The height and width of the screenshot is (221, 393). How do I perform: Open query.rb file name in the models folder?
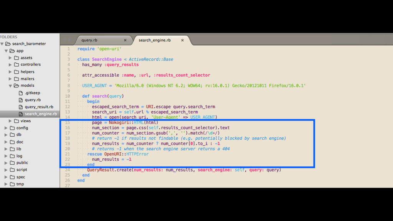[33, 100]
